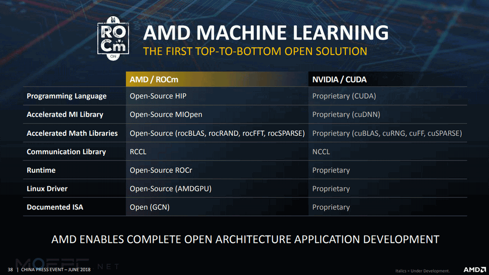Click the ROCm logo badge
Image resolution: width=489 pixels, height=275 pixels.
click(x=113, y=38)
